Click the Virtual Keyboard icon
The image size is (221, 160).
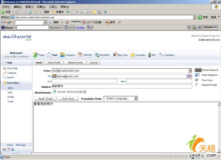198,70
